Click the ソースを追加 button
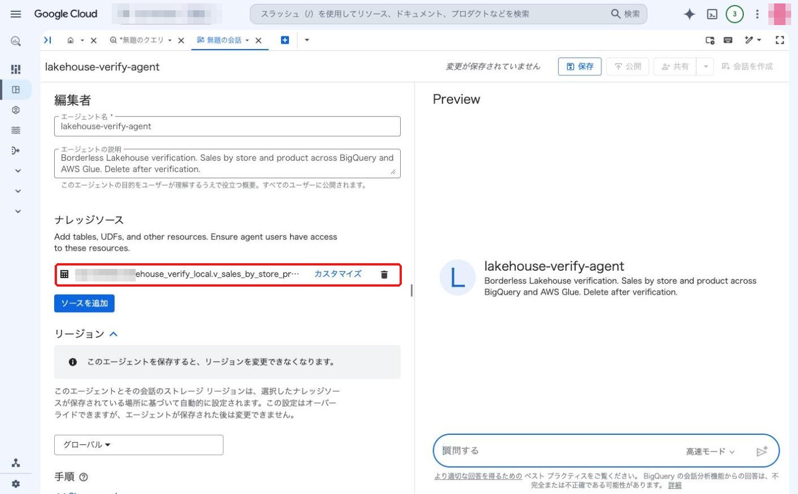The height and width of the screenshot is (494, 798). [84, 303]
